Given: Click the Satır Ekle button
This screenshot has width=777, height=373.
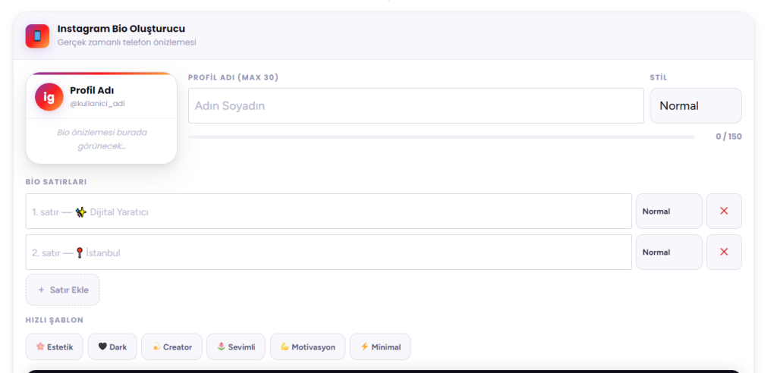Looking at the screenshot, I should 62,290.
